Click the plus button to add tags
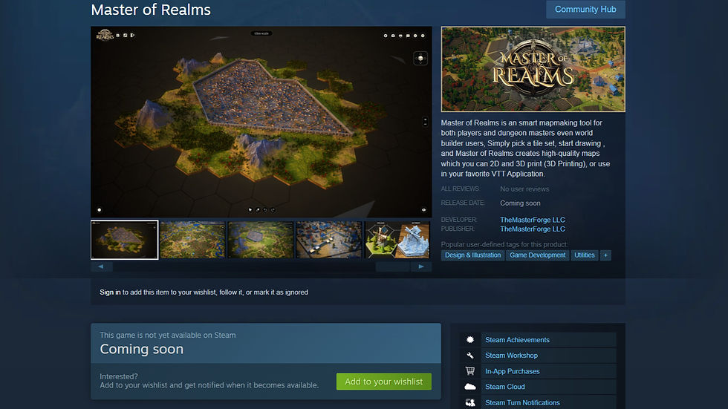Viewport: 728px width, 409px height. pos(605,255)
